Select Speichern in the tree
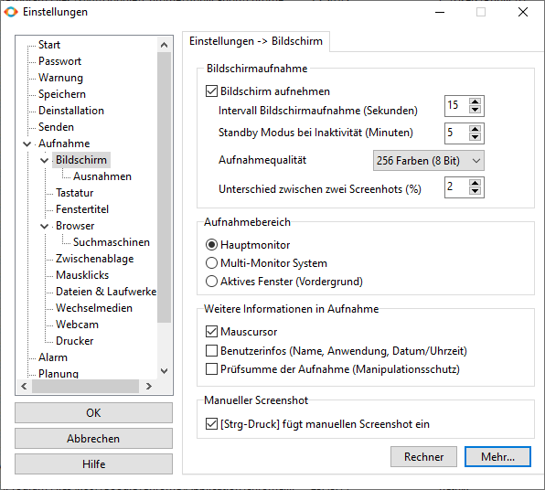This screenshot has width=545, height=490. 62,94
